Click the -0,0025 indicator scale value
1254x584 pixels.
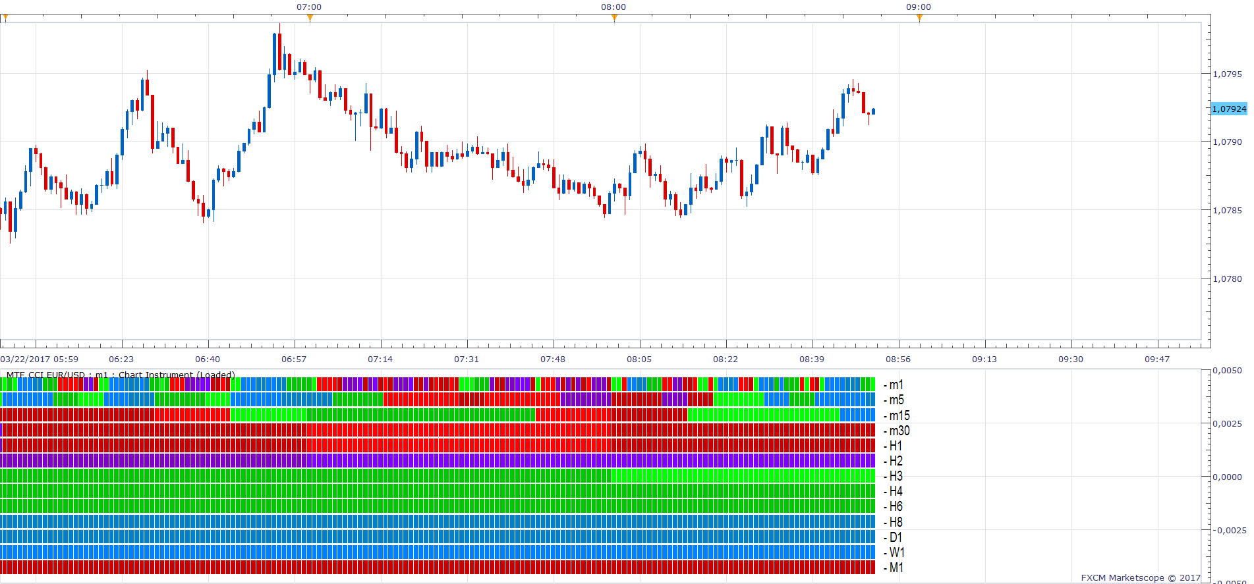[x=1230, y=530]
